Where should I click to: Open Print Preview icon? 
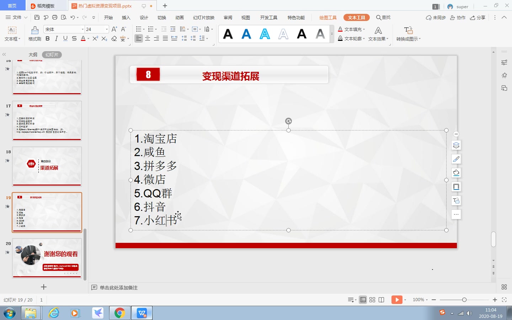[64, 17]
